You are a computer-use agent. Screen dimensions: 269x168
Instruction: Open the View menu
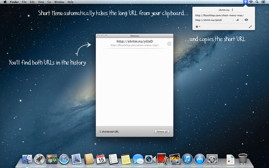[x=41, y=2]
